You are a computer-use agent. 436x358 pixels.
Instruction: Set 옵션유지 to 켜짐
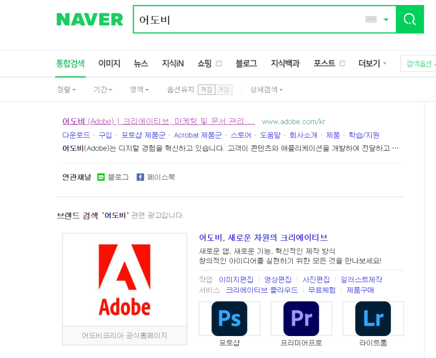[x=223, y=89]
